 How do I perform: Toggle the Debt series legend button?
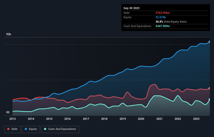pyautogui.click(x=13, y=129)
